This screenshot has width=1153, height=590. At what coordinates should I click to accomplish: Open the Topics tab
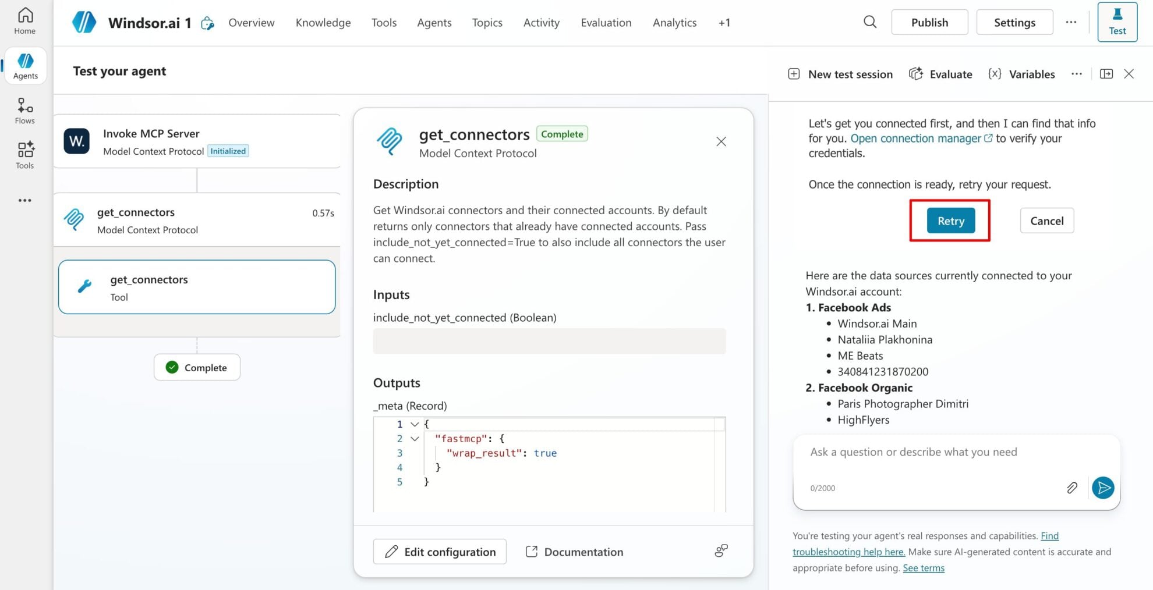[487, 22]
